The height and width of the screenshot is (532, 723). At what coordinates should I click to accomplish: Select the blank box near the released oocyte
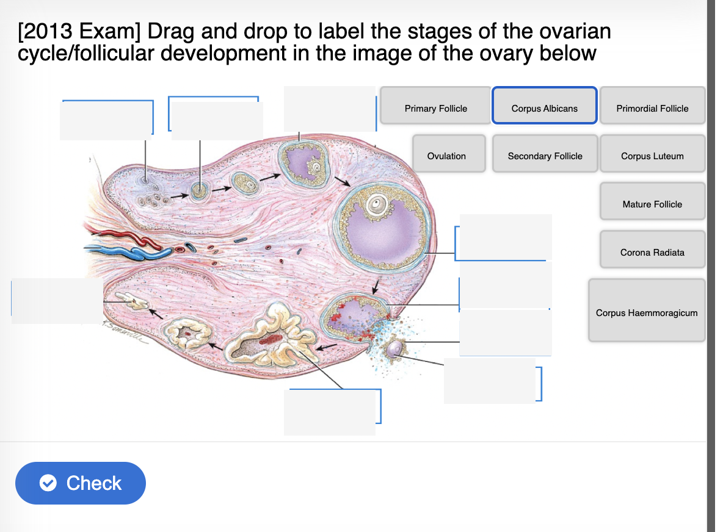(505, 332)
